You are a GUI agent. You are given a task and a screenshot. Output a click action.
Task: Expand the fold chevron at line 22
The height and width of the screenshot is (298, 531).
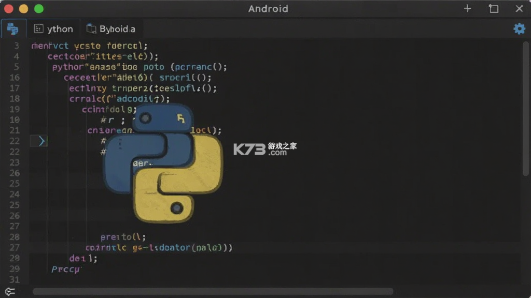[41, 141]
